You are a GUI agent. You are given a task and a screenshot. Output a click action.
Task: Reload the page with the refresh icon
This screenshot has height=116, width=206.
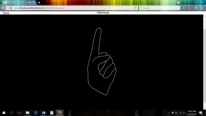click(x=135, y=8)
